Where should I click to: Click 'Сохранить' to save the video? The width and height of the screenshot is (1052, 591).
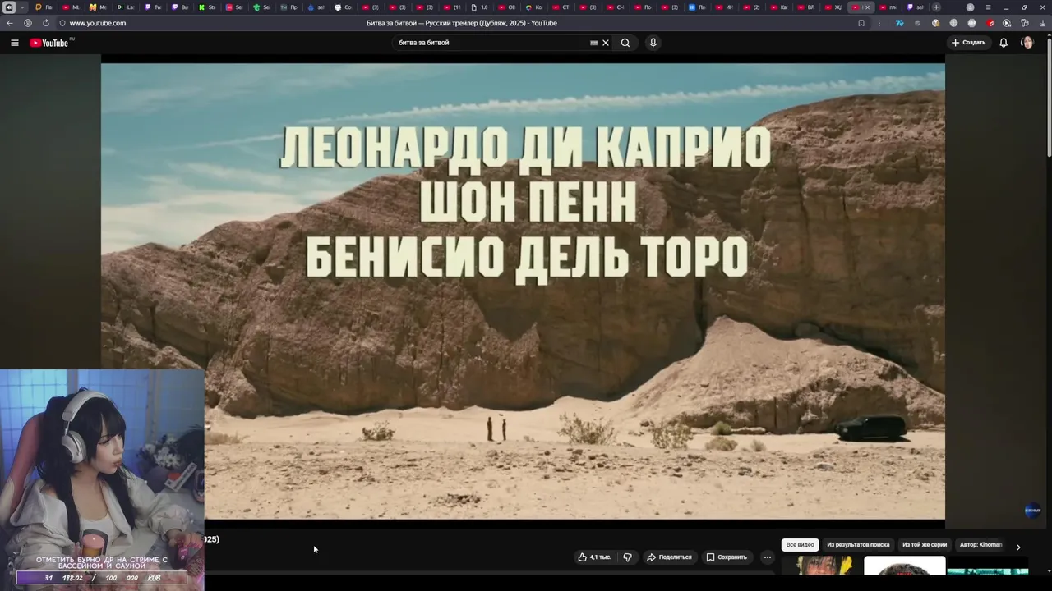[727, 557]
